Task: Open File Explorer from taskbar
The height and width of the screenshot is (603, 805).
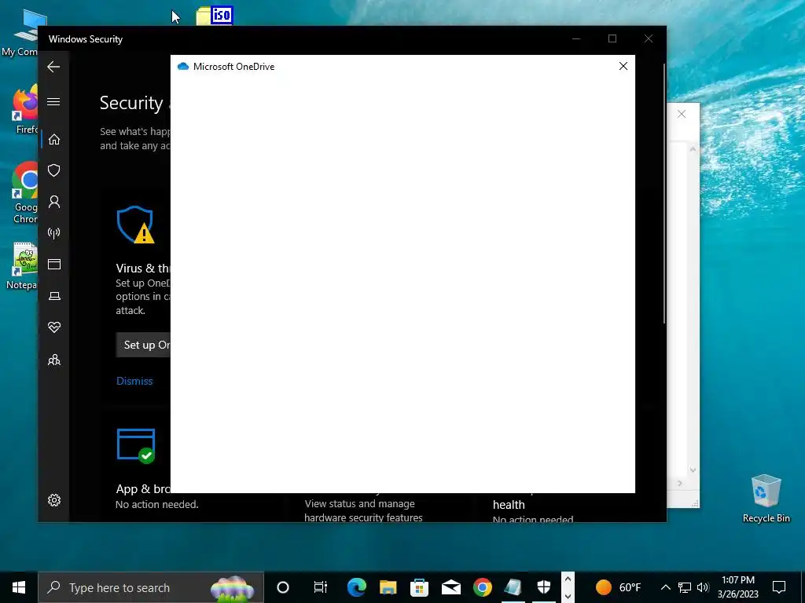Action: tap(388, 587)
